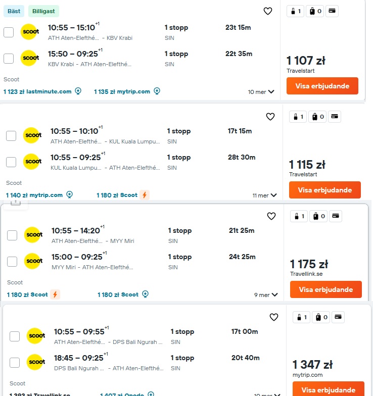Tick checkbox for KUL to ATH return flight
This screenshot has height=396, width=373.
pos(11,162)
